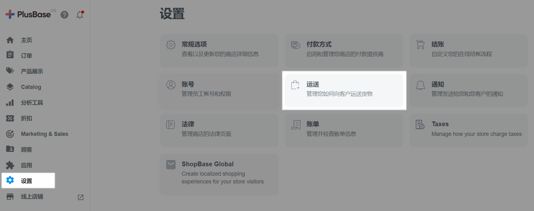
Task: Open the help question mark icon
Action: (64, 15)
